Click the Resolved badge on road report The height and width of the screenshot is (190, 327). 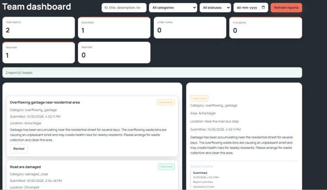(166, 166)
